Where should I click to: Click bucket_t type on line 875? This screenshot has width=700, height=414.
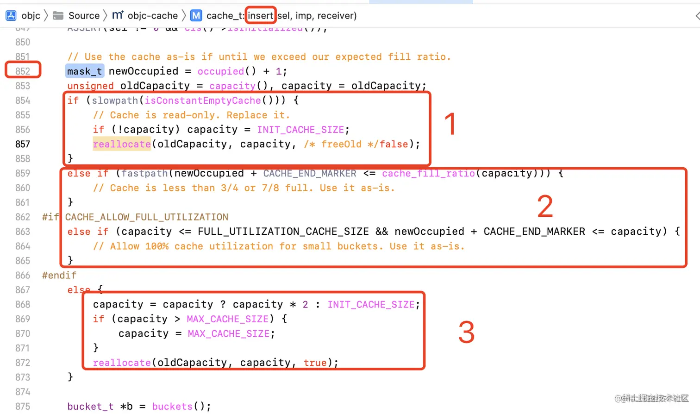(x=90, y=407)
